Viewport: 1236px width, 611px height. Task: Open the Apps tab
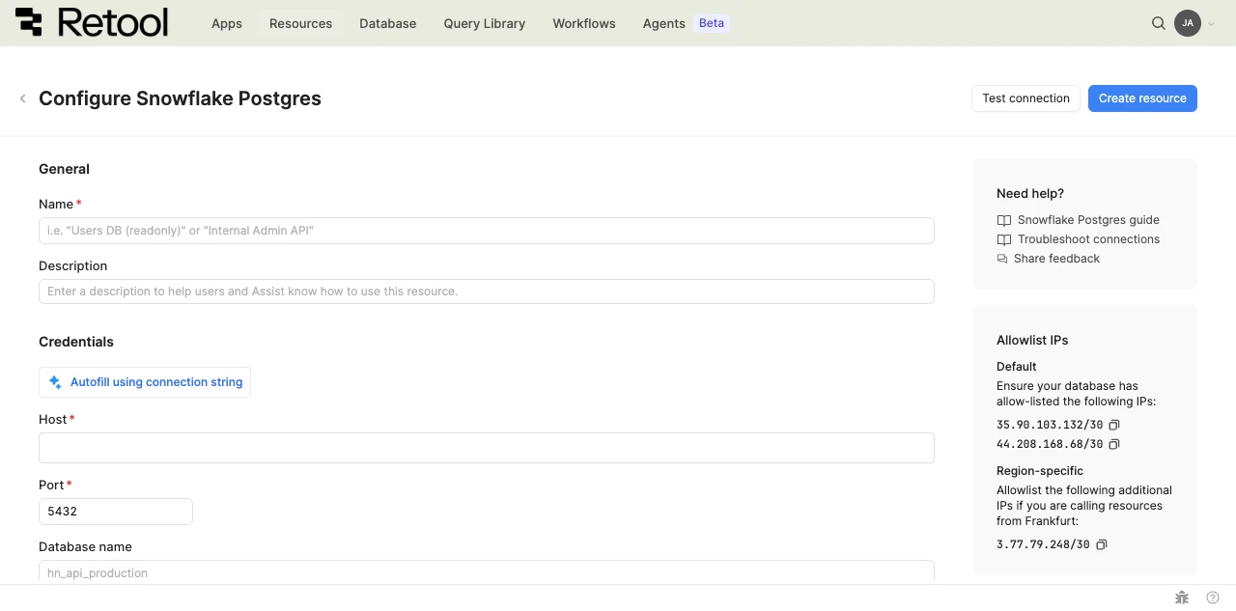(227, 23)
